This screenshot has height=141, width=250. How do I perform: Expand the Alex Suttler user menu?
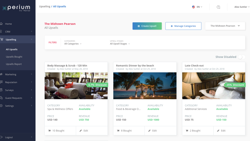point(242,7)
